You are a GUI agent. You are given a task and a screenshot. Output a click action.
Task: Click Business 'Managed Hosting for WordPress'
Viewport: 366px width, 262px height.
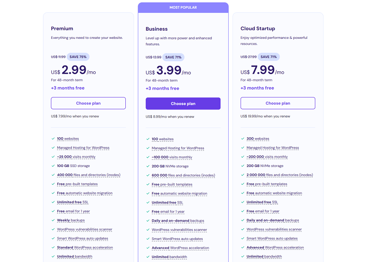[178, 148]
